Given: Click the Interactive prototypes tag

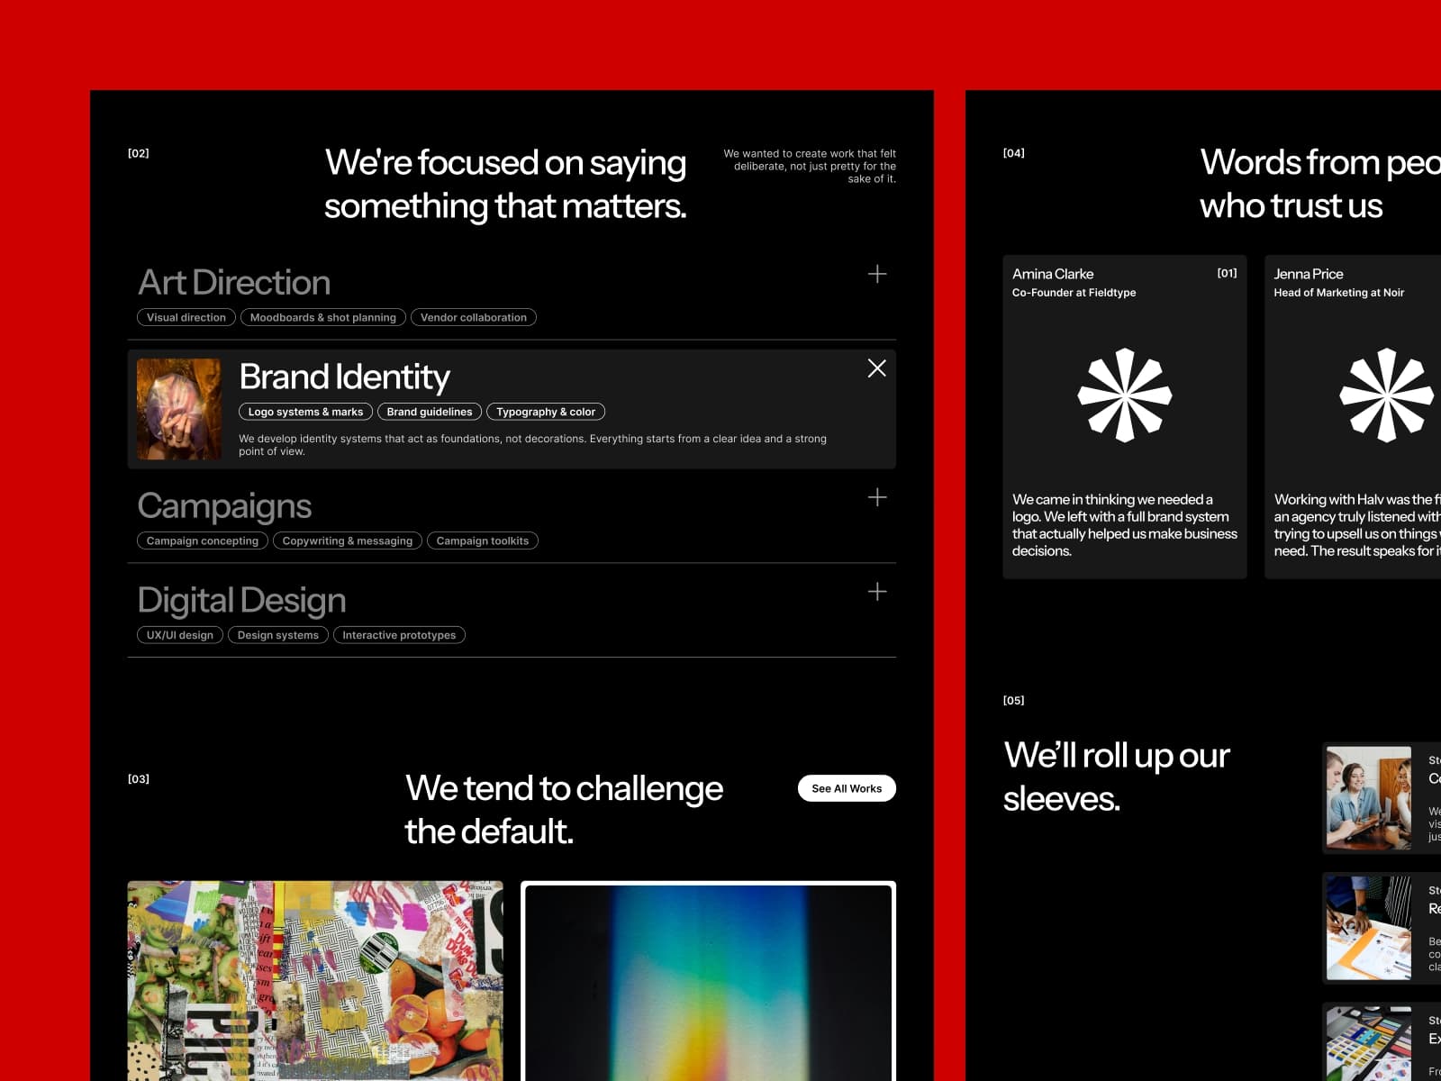Looking at the screenshot, I should (x=399, y=635).
